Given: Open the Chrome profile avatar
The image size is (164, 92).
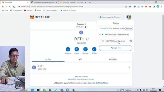Looking at the screenshot, I should (x=158, y=7).
